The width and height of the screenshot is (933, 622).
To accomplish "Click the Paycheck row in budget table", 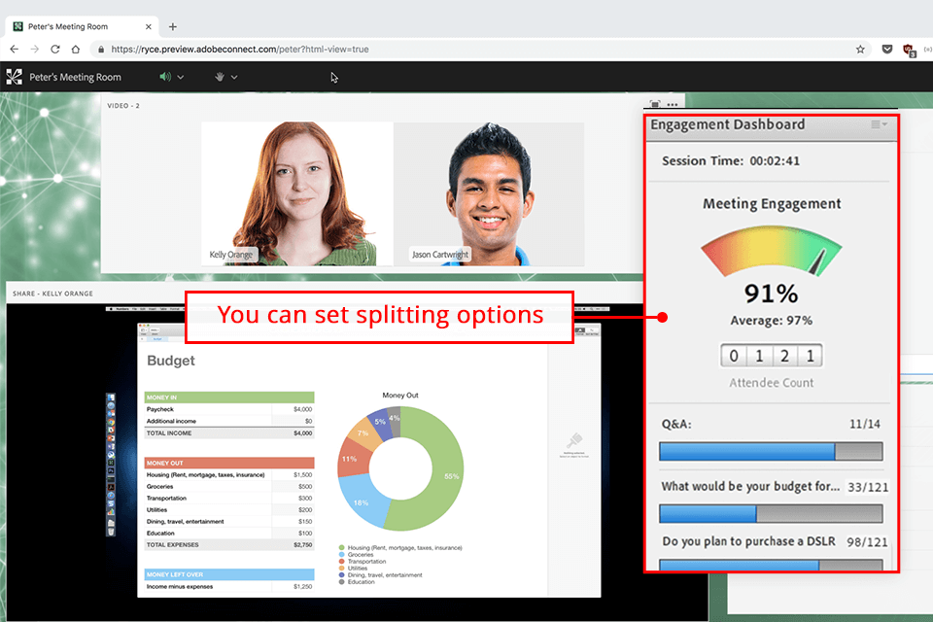I will point(229,409).
